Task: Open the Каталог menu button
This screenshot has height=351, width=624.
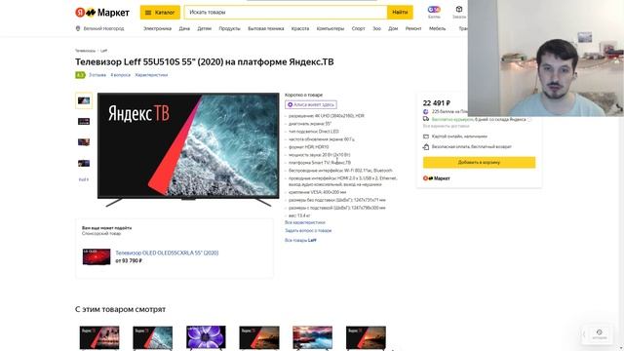Action: 160,13
